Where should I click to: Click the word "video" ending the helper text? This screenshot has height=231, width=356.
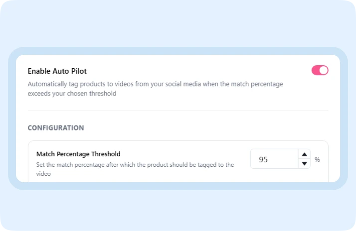(x=44, y=174)
